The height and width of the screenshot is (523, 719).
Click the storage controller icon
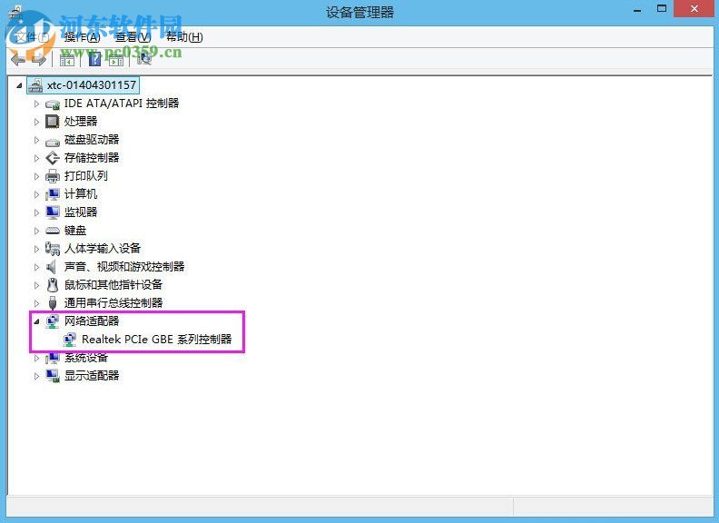pyautogui.click(x=53, y=158)
